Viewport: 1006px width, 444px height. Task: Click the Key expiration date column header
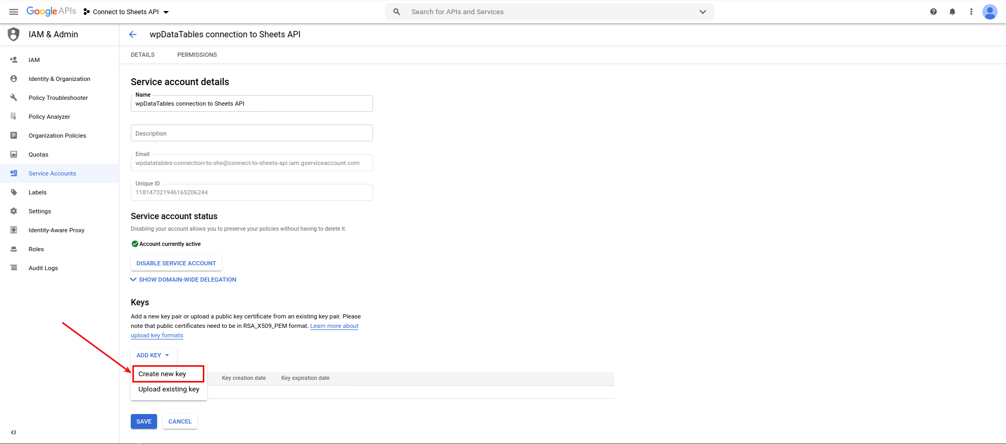[x=305, y=378]
